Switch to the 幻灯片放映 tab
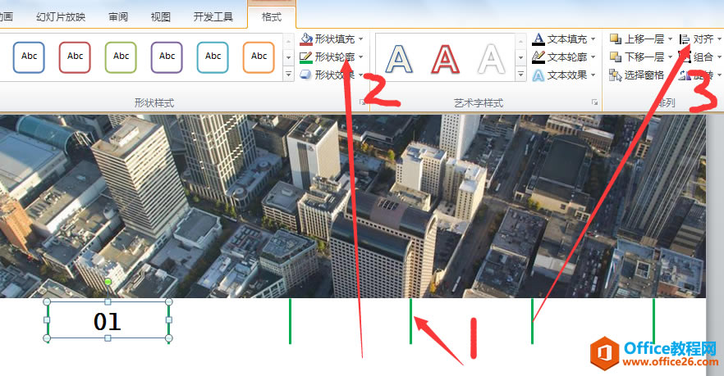Image resolution: width=724 pixels, height=376 pixels. point(61,17)
